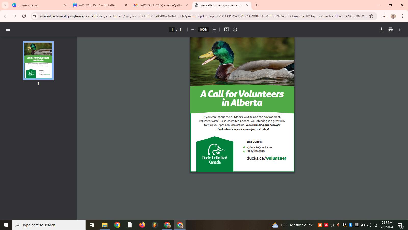Open the Chrome three-dot menu
This screenshot has width=408, height=230.
402,16
